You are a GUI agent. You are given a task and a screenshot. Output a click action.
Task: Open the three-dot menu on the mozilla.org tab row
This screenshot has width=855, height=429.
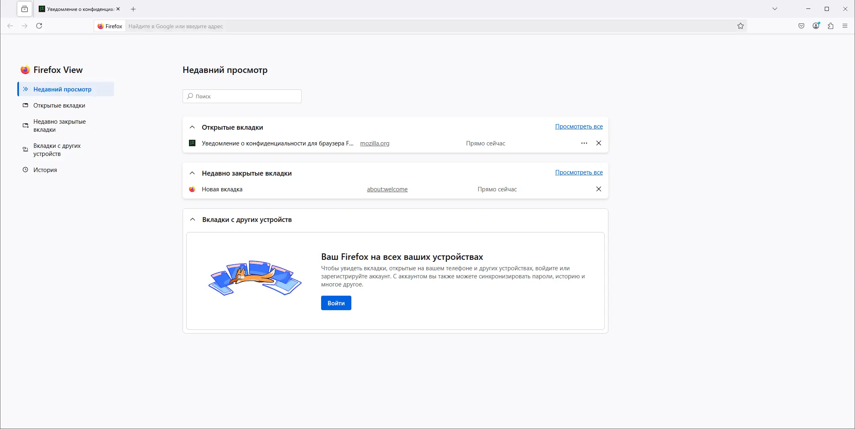(x=584, y=143)
